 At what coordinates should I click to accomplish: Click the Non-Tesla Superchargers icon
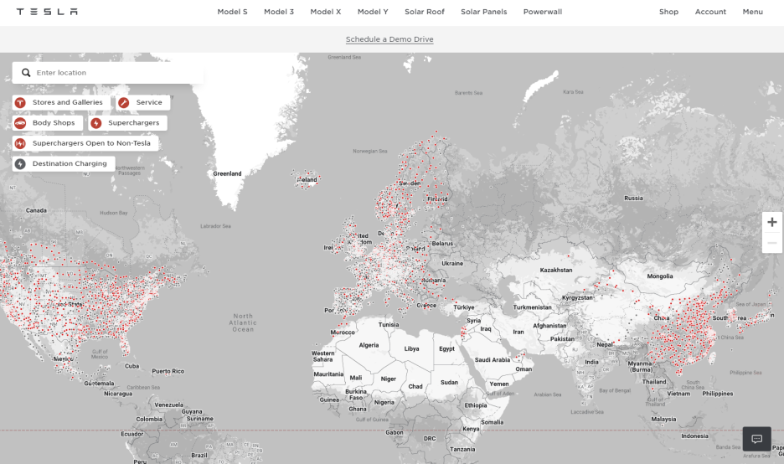point(20,143)
